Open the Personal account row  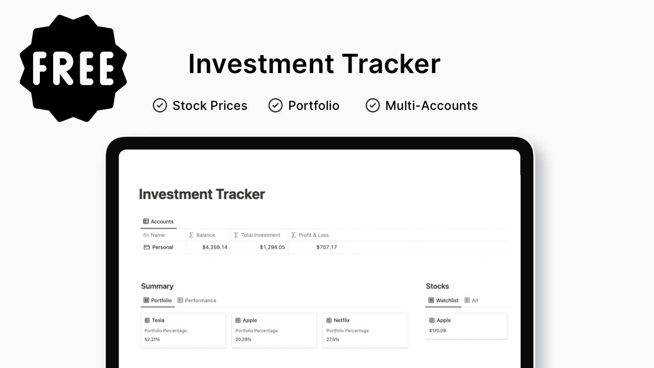pyautogui.click(x=325, y=247)
